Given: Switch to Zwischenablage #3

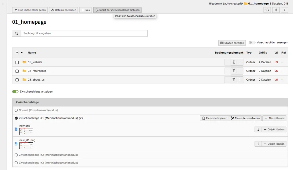Looking at the screenshot, I should 16,163.
